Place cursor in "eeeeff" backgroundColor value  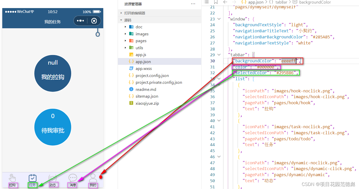point(289,61)
